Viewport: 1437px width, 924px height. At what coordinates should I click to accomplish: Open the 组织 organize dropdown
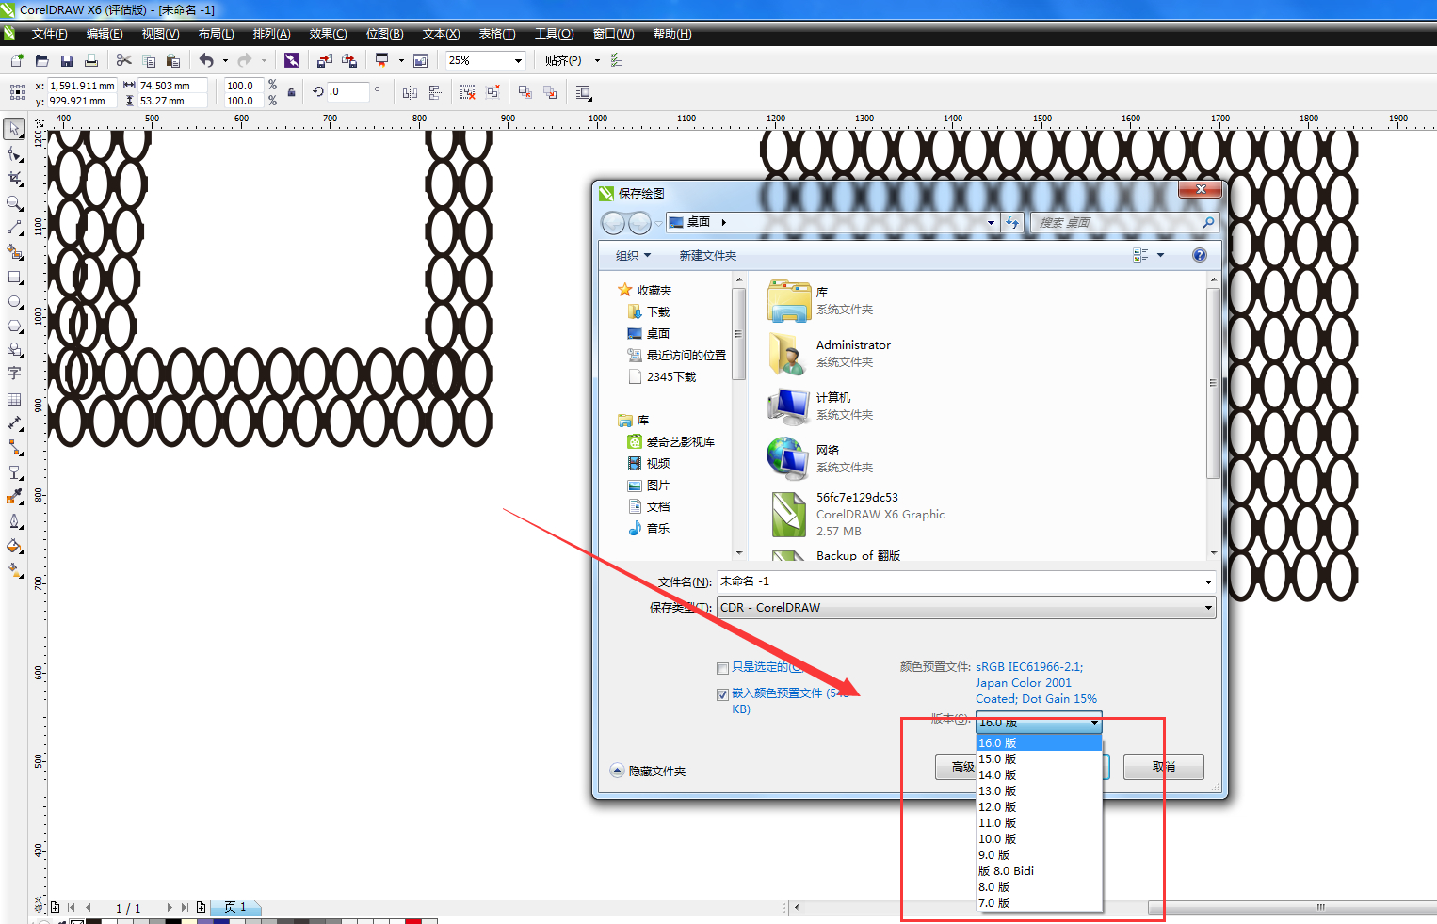click(633, 256)
